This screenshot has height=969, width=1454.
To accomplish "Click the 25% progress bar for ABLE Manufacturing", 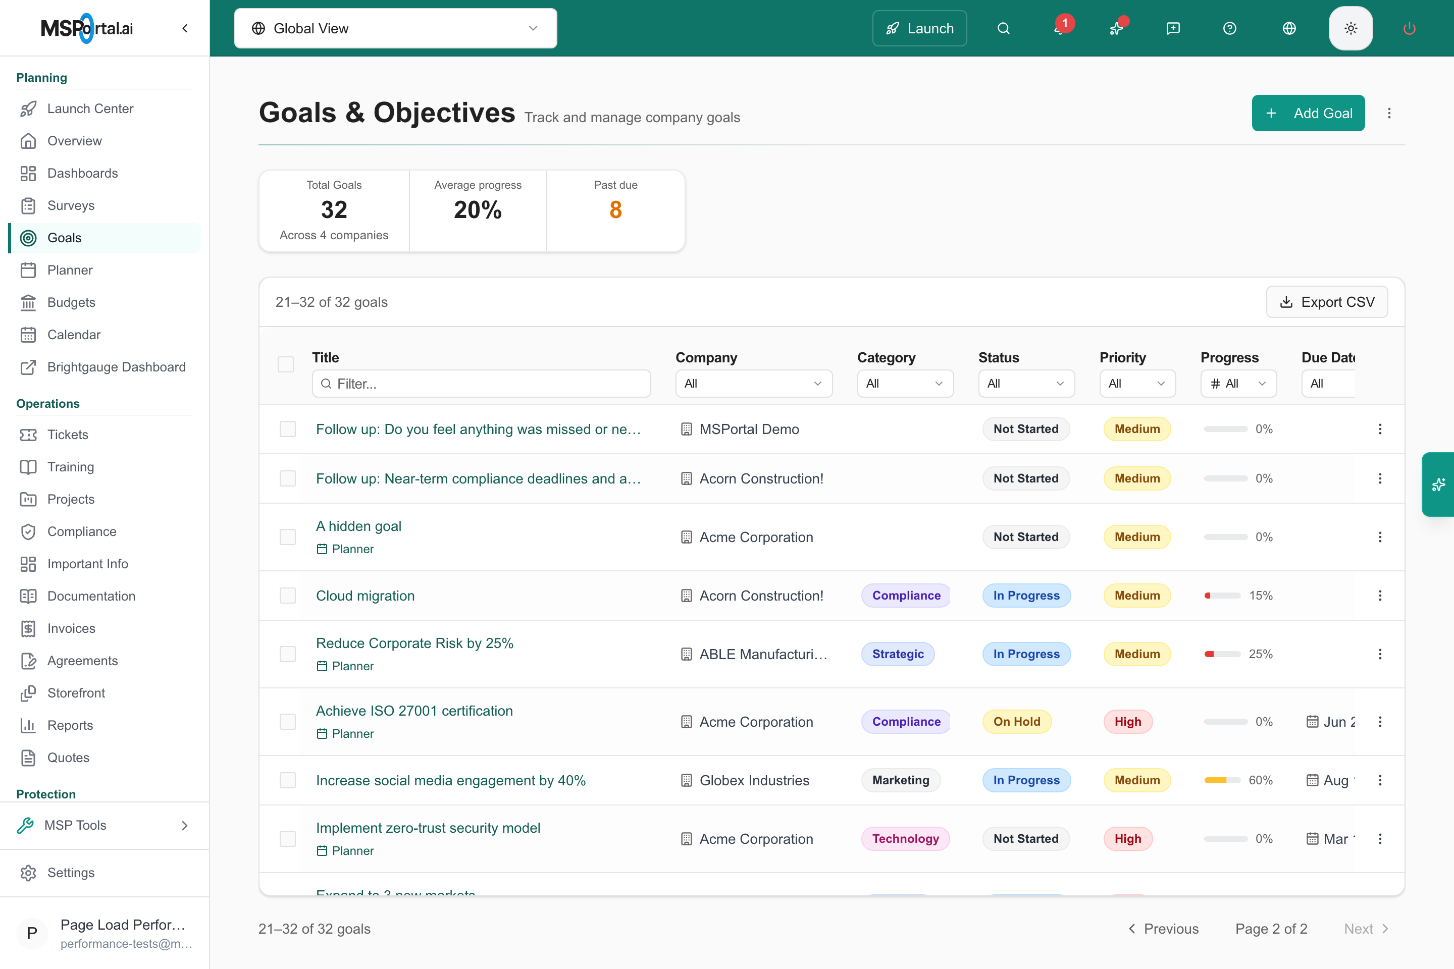I will [x=1222, y=654].
